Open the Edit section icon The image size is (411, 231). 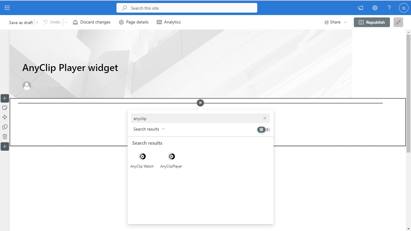point(5,108)
